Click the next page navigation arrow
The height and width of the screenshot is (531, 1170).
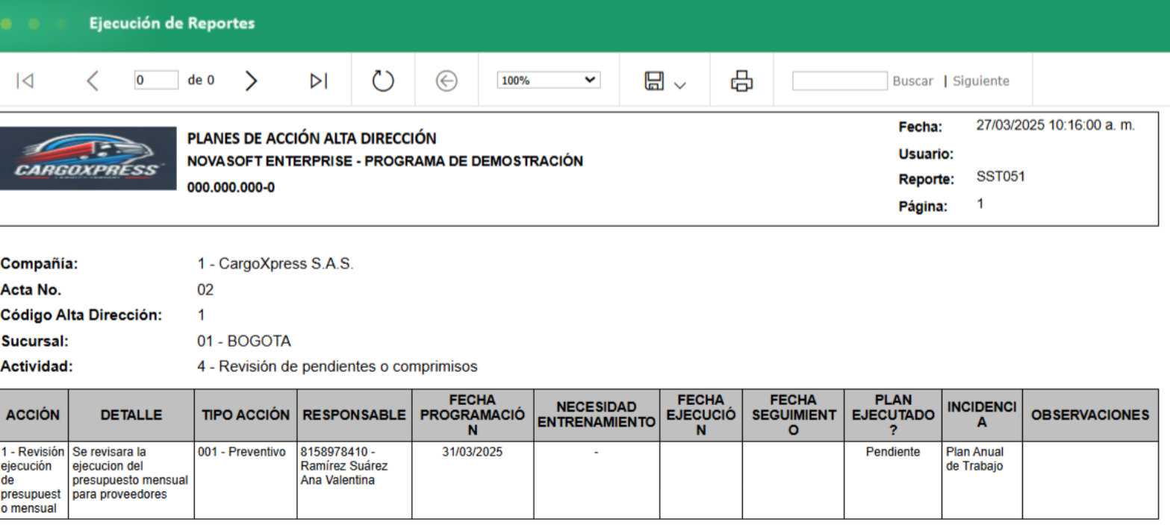(251, 80)
